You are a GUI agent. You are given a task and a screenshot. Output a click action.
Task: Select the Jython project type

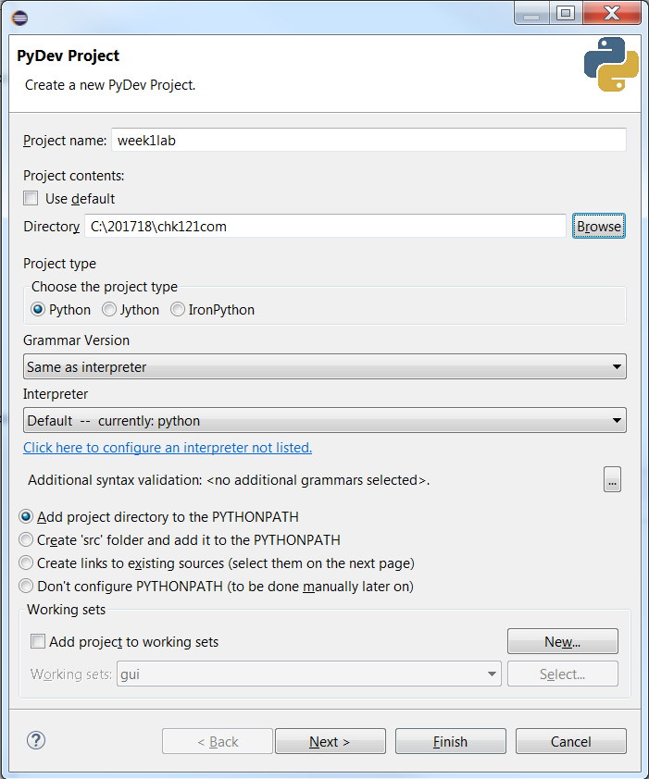(x=109, y=310)
